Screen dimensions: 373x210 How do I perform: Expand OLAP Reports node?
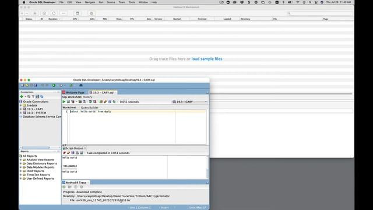[21, 171]
